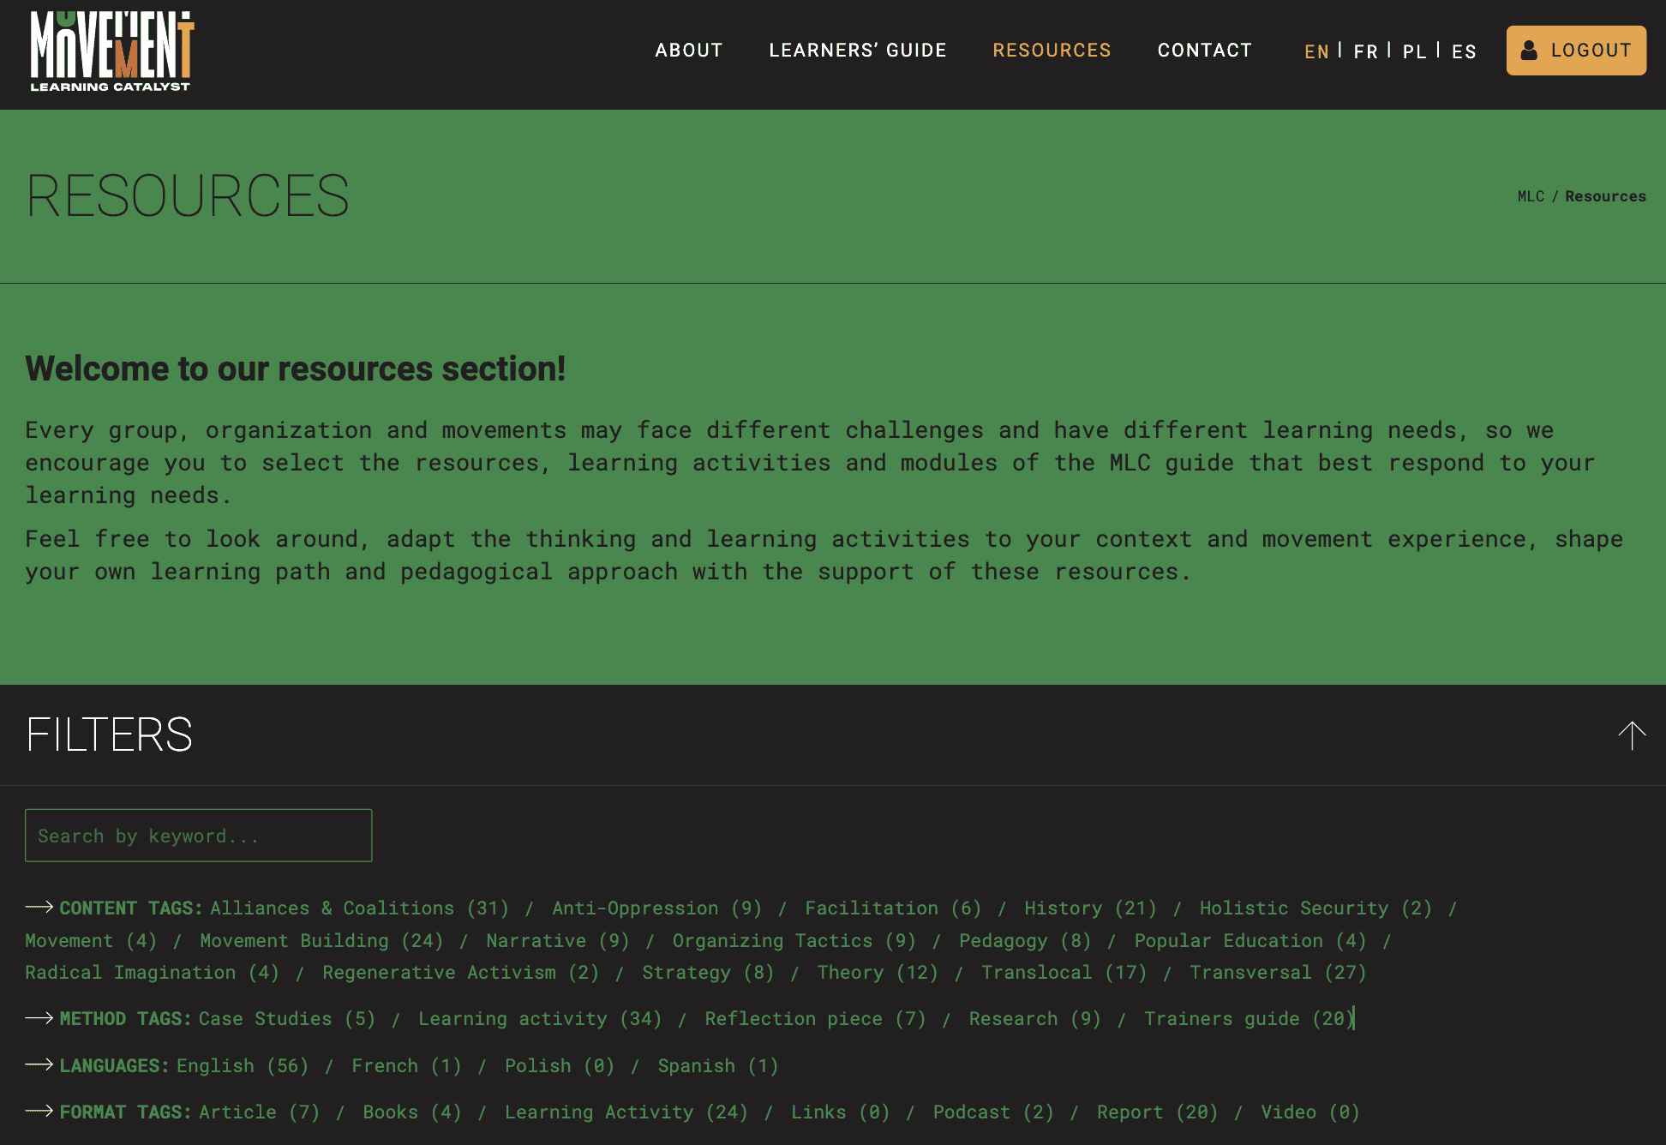
Task: Filter by Transversal (27) tag
Action: (x=1278, y=972)
